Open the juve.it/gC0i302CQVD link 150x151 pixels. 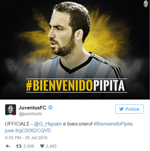click(28, 131)
